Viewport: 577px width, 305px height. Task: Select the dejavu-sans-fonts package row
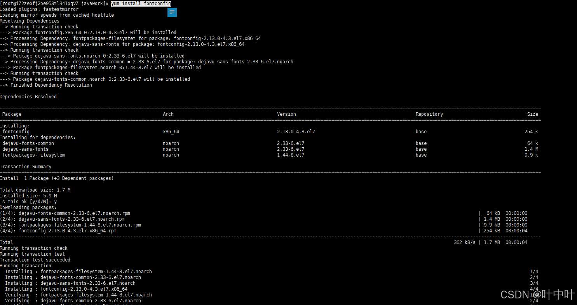pos(24,149)
